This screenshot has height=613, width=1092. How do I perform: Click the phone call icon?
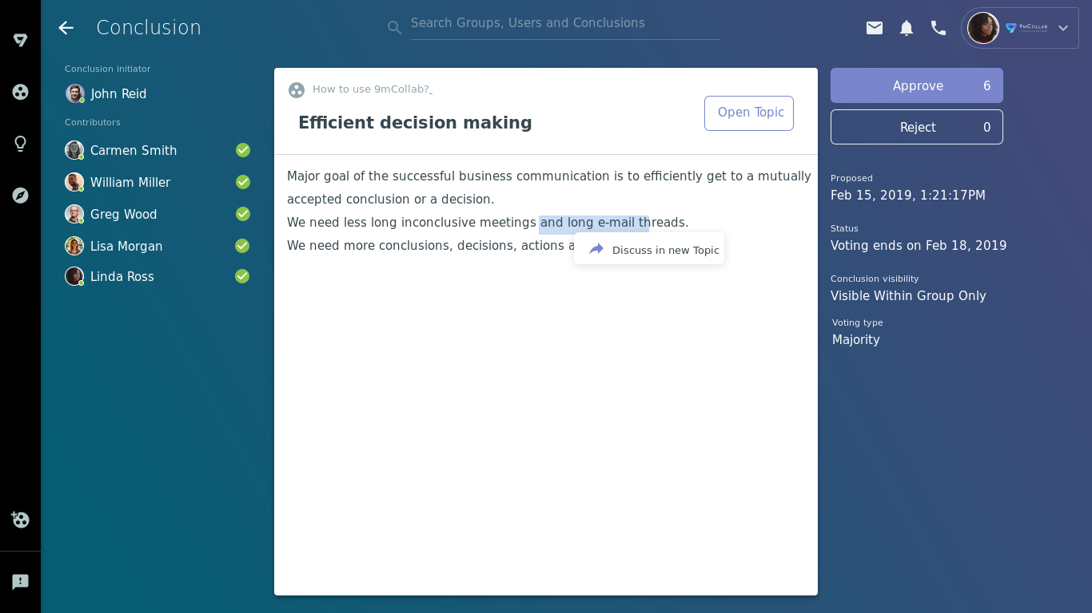pyautogui.click(x=939, y=28)
